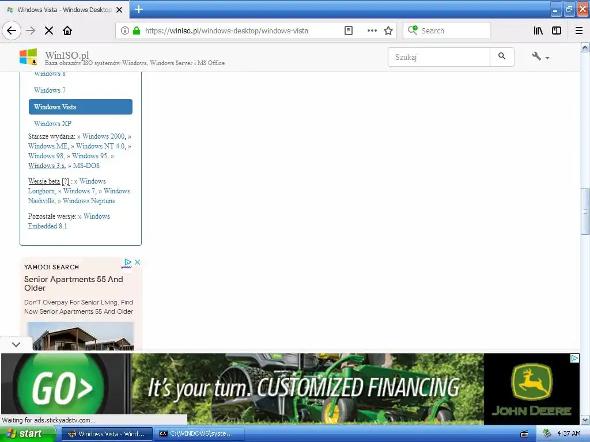Image resolution: width=590 pixels, height=442 pixels.
Task: Switch to C:\WINDOWS\system command prompt
Action: click(200, 434)
